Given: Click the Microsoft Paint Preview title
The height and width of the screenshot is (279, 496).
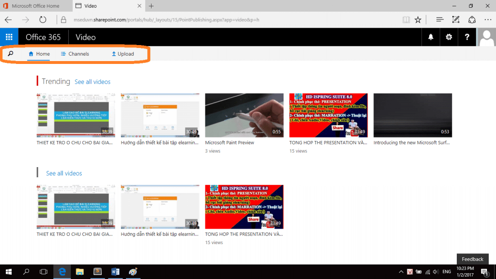Looking at the screenshot, I should (x=230, y=143).
